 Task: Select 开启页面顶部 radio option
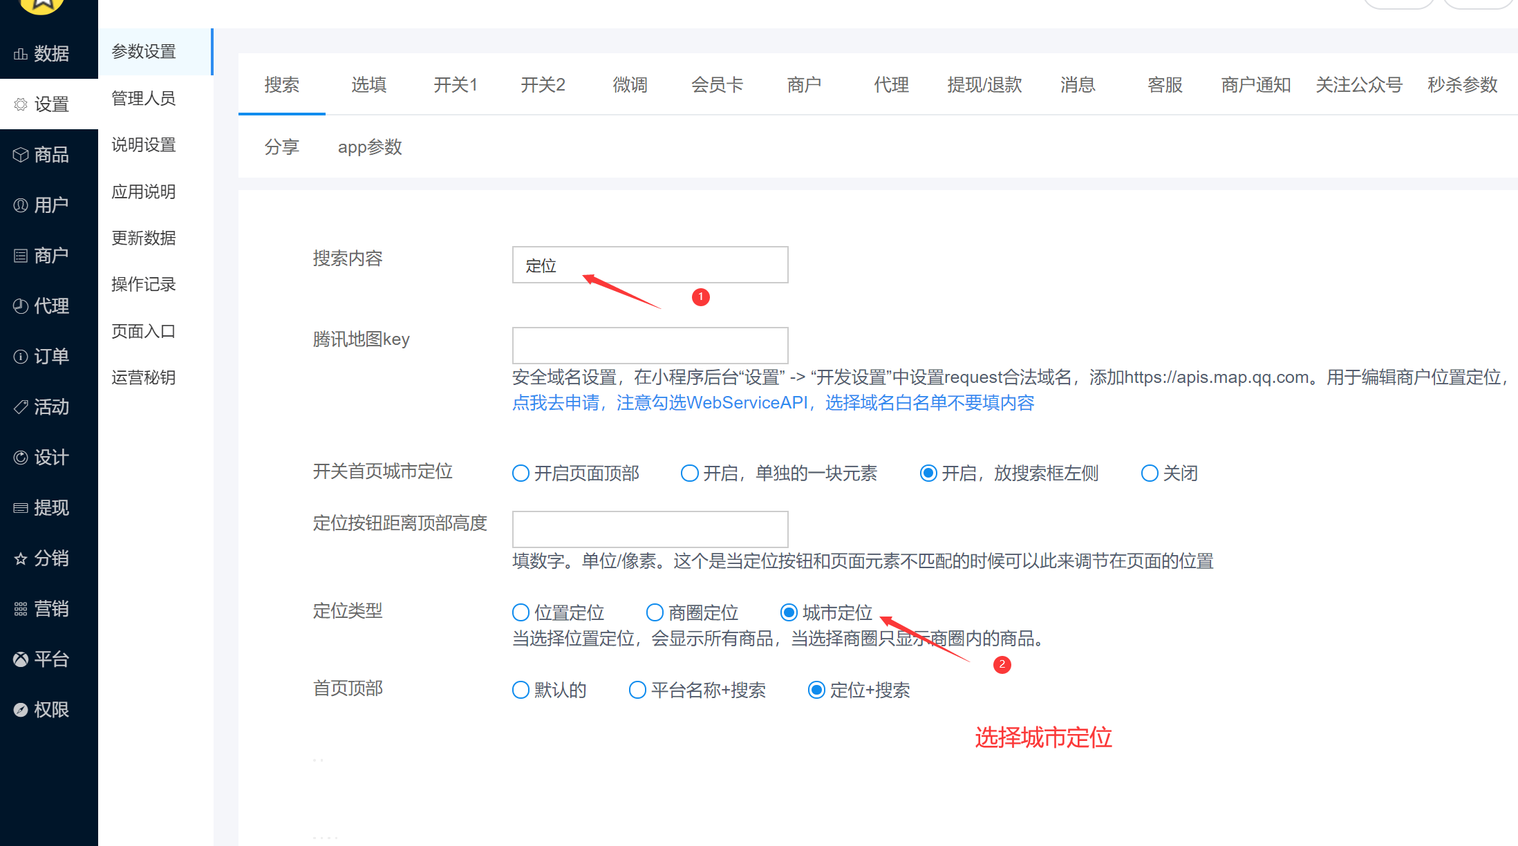click(521, 473)
